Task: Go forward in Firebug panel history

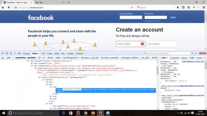Action: pyautogui.click(x=15, y=53)
